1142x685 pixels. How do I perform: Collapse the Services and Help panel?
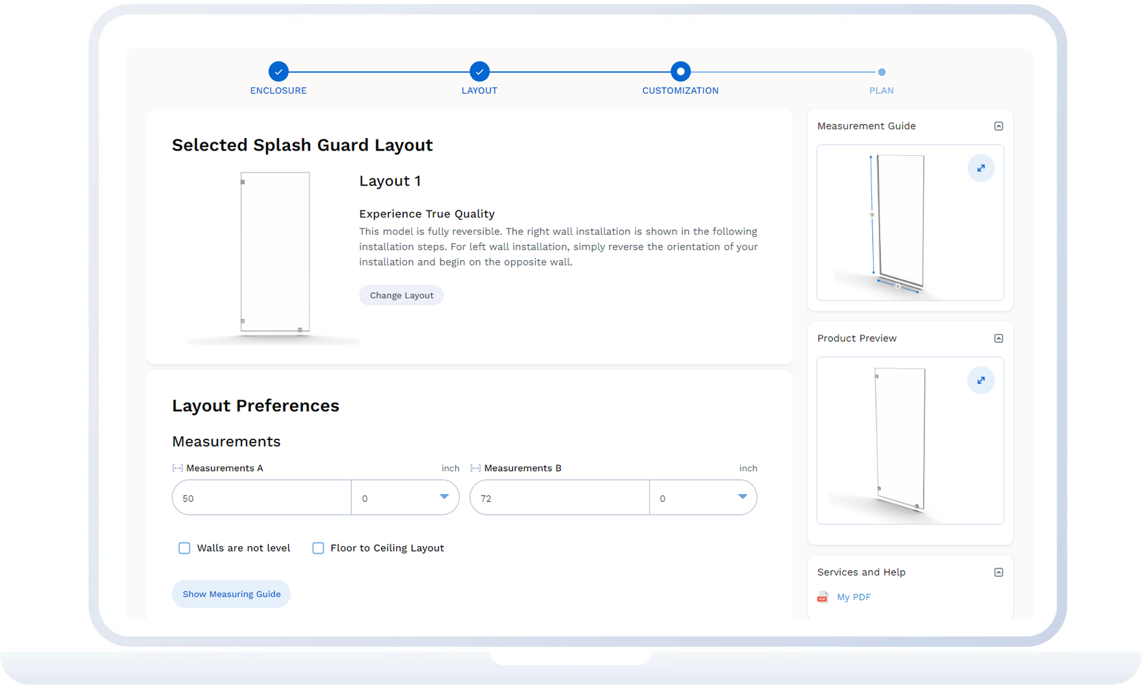click(x=998, y=572)
